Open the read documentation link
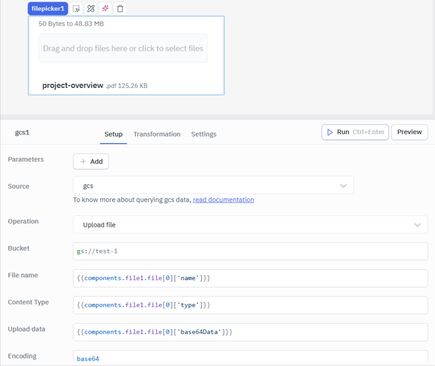The height and width of the screenshot is (366, 435). (223, 199)
